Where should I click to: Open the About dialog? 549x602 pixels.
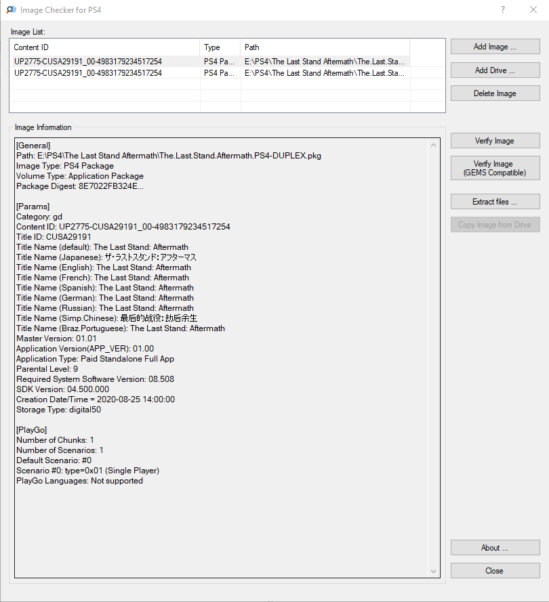pos(495,548)
